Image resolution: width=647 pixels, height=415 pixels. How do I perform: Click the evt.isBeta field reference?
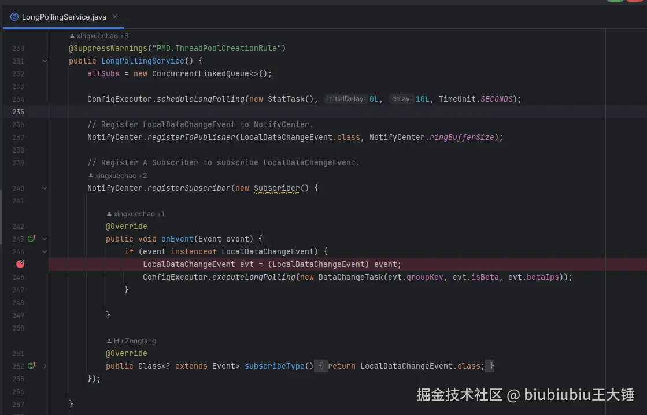coord(476,277)
